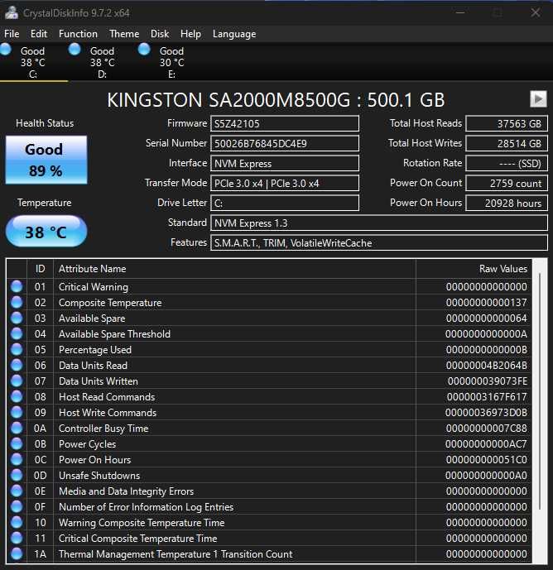The width and height of the screenshot is (553, 570).
Task: Click the Good 89 % health status button
Action: [44, 160]
